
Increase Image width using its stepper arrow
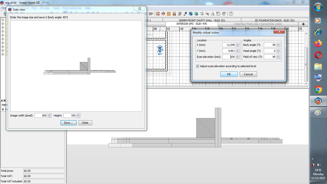49,114
